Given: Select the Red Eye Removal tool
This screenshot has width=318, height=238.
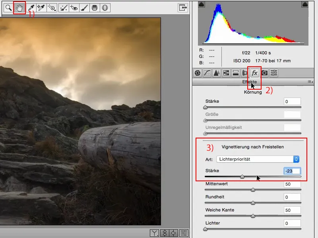Looking at the screenshot, I should click(74, 8).
